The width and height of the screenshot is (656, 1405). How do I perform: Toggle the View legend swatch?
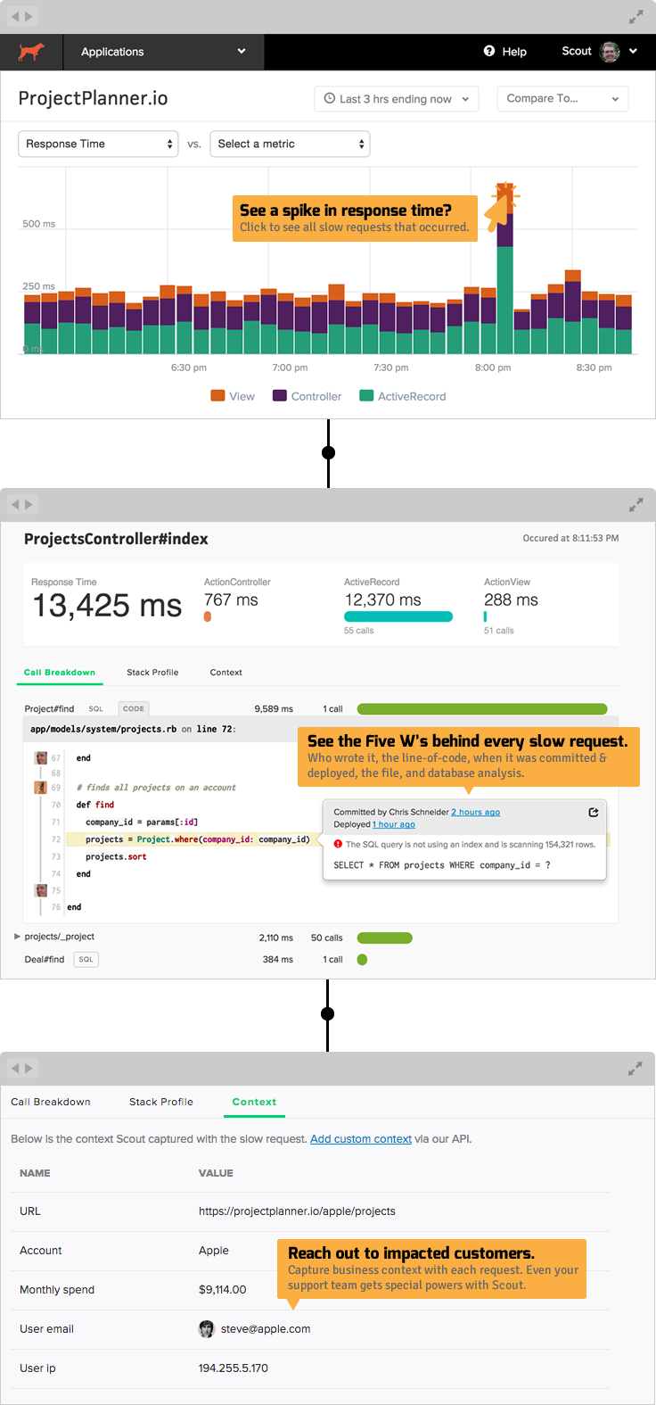pos(217,396)
